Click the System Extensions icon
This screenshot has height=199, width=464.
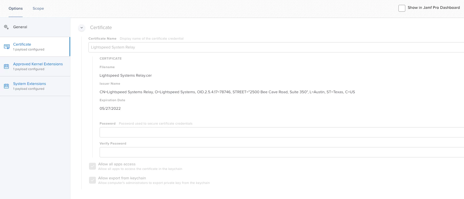pos(6,86)
